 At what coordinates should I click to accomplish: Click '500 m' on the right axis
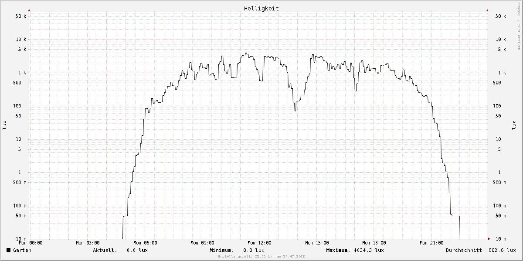click(499, 182)
